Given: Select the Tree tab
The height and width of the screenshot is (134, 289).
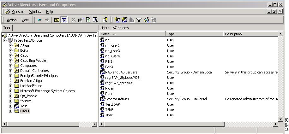Looking at the screenshot, I should pyautogui.click(x=7, y=28).
